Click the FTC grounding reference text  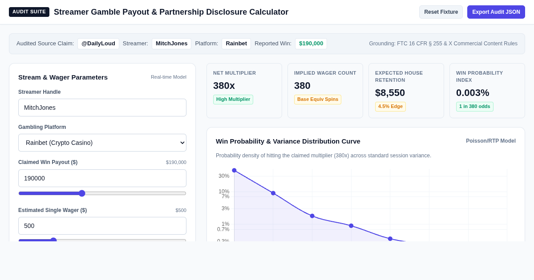click(x=443, y=44)
